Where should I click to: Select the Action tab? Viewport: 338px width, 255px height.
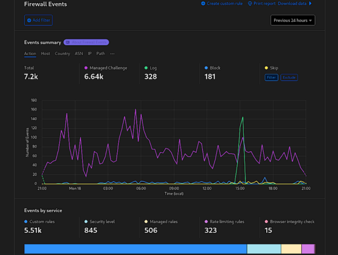[30, 54]
